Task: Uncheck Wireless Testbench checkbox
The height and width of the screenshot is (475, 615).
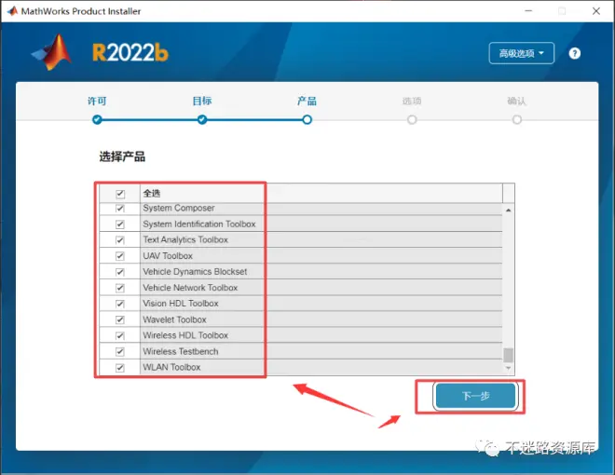Action: tap(120, 351)
